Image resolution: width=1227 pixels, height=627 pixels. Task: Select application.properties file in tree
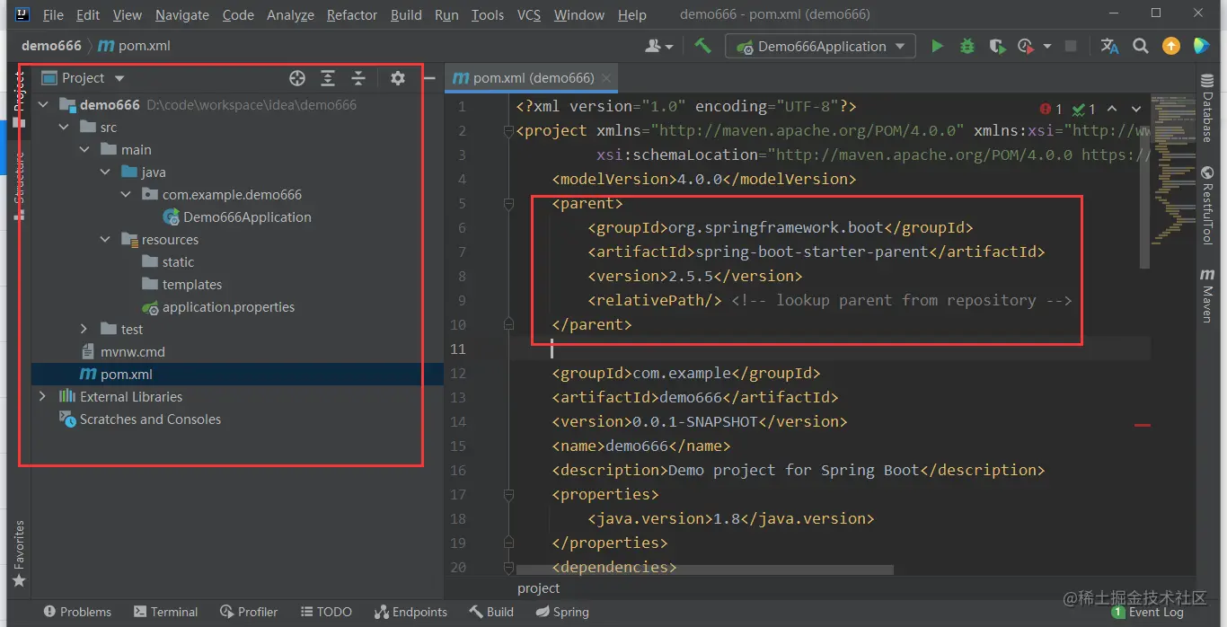(218, 307)
